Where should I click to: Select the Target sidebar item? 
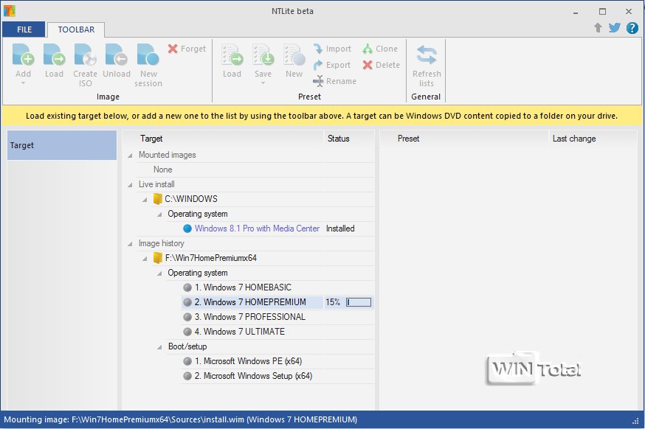coord(62,145)
